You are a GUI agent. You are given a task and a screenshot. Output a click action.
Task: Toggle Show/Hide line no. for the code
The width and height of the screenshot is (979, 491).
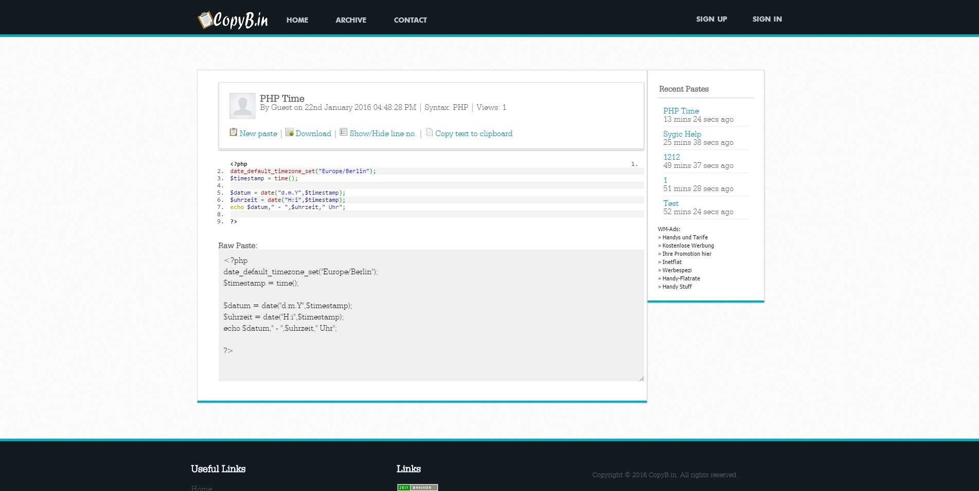382,134
